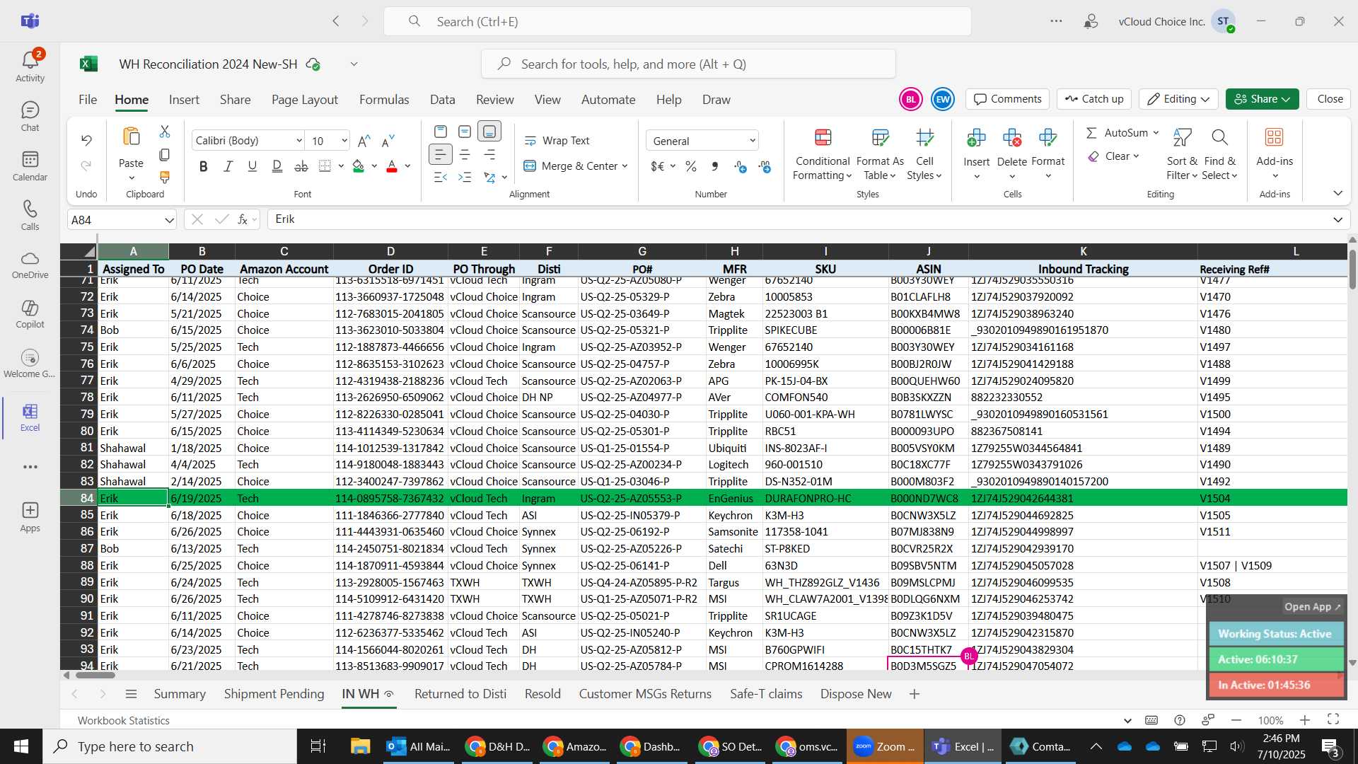Click the Increase Indent icon
This screenshot has width=1358, height=764.
465,177
